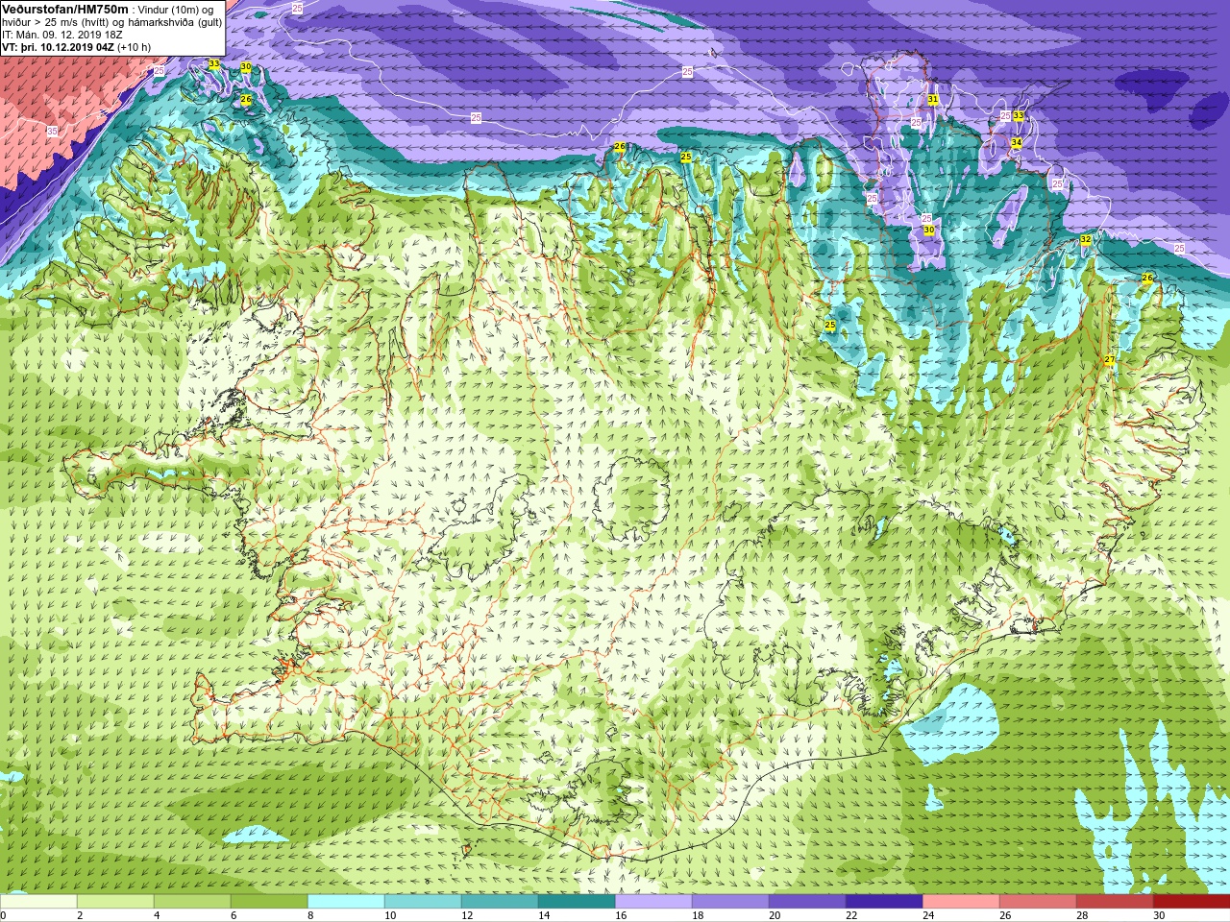Click the 'IT: Mán. 09. 12. 2019 18Z' line
The image size is (1230, 922).
click(62, 34)
